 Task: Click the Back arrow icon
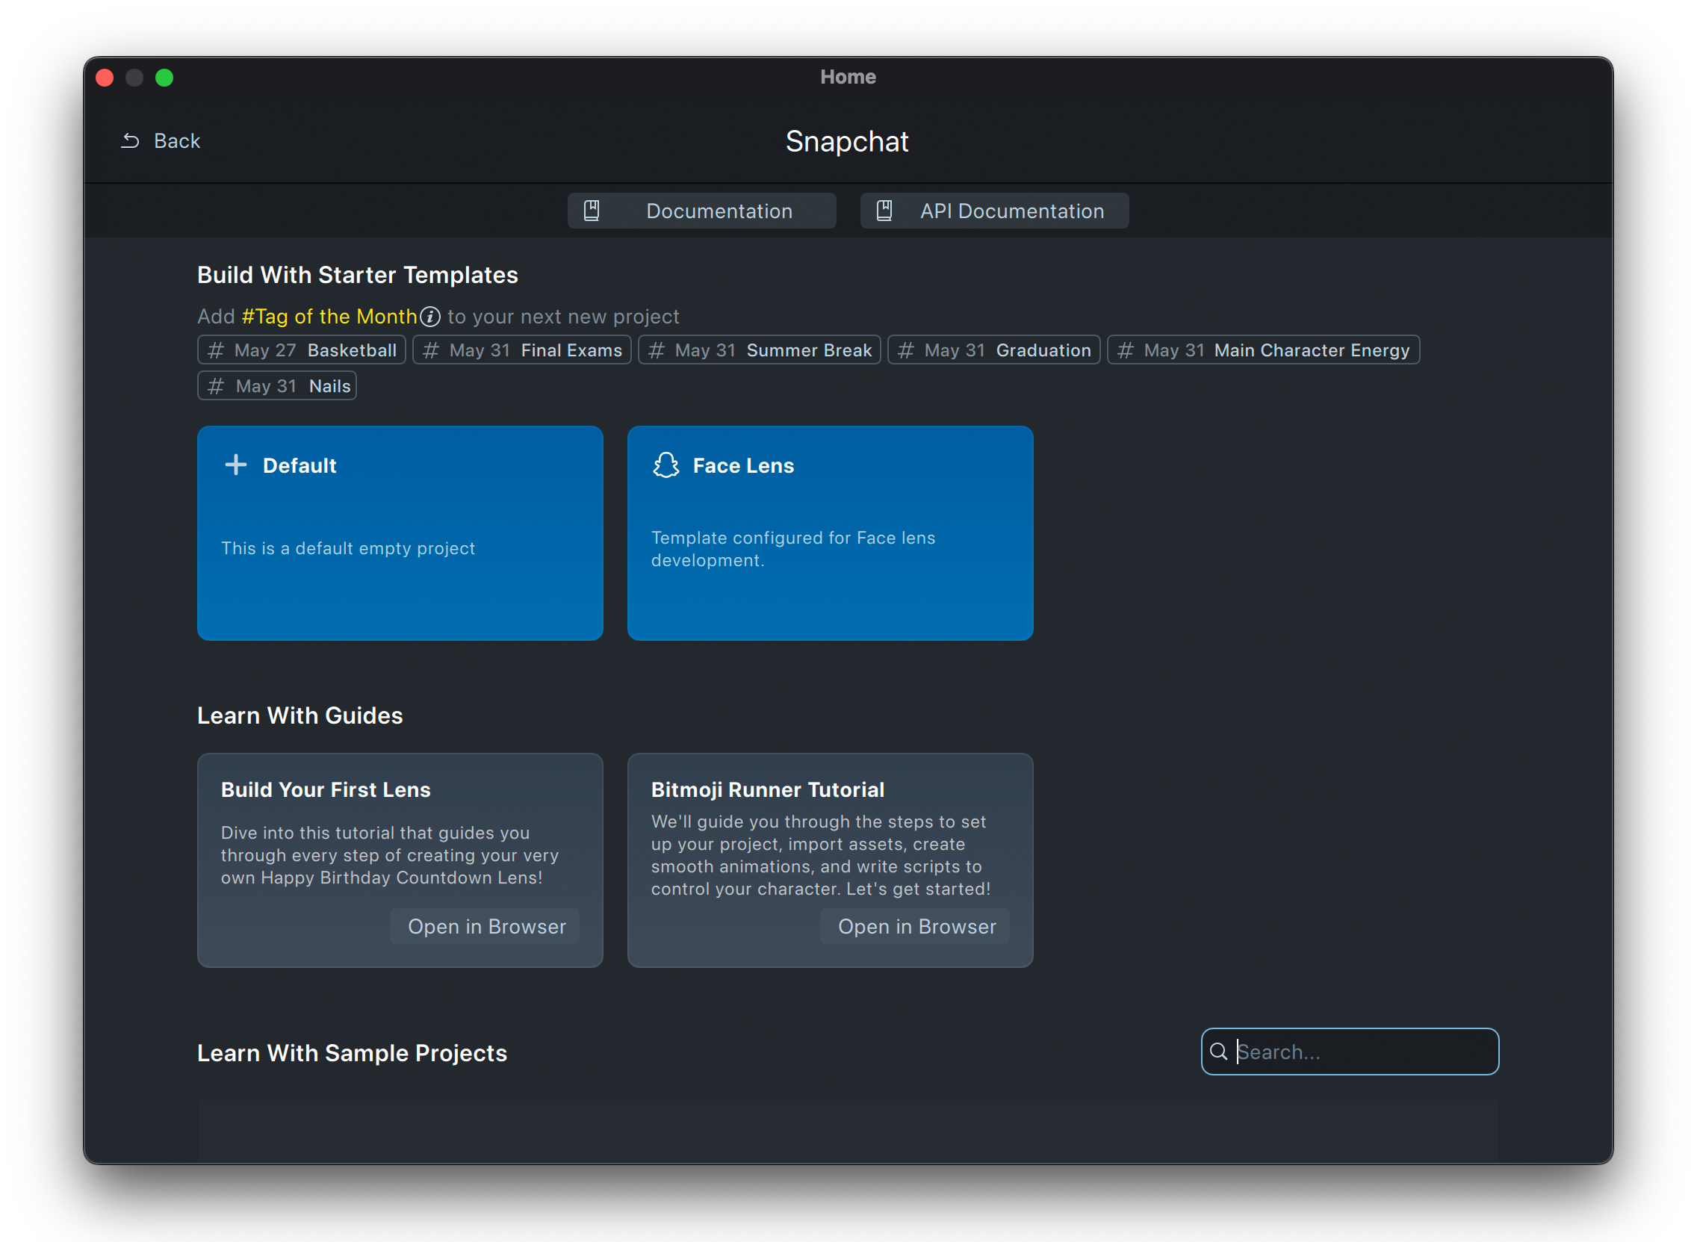pos(130,140)
